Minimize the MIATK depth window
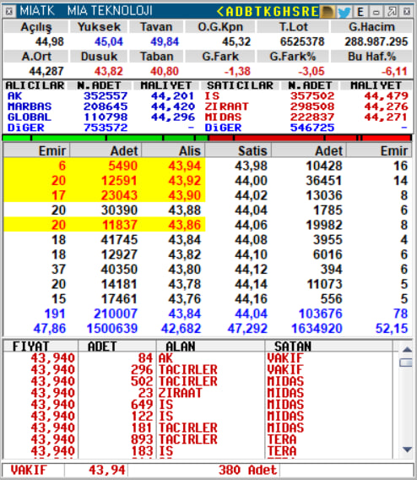 point(376,12)
